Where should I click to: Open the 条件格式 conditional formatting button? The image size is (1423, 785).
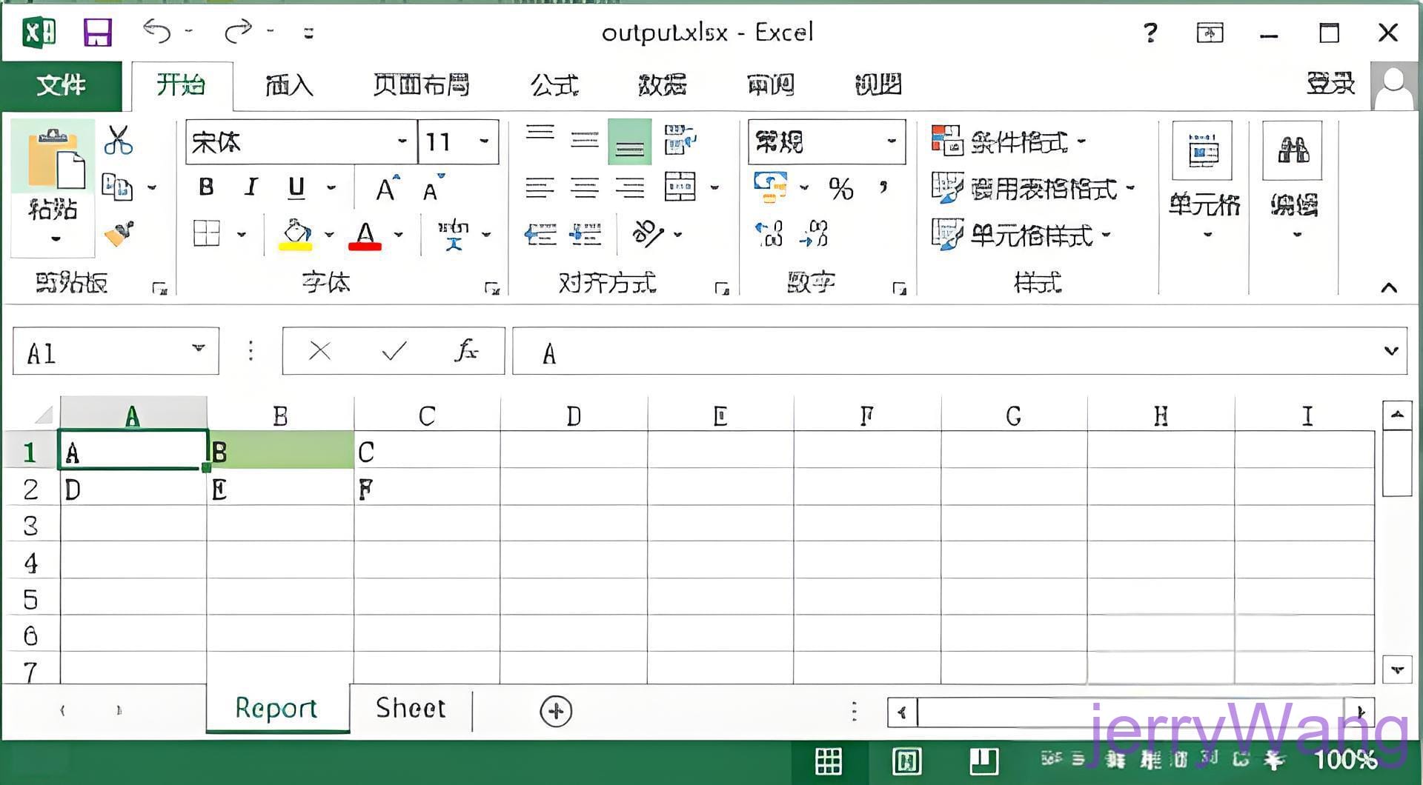(1008, 141)
